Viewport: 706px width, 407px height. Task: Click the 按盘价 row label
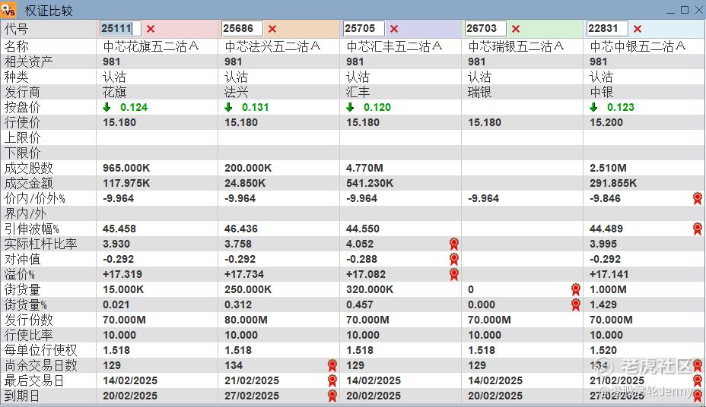pyautogui.click(x=23, y=107)
